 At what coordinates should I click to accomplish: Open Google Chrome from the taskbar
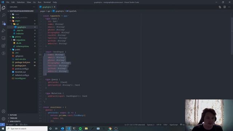(110, 128)
